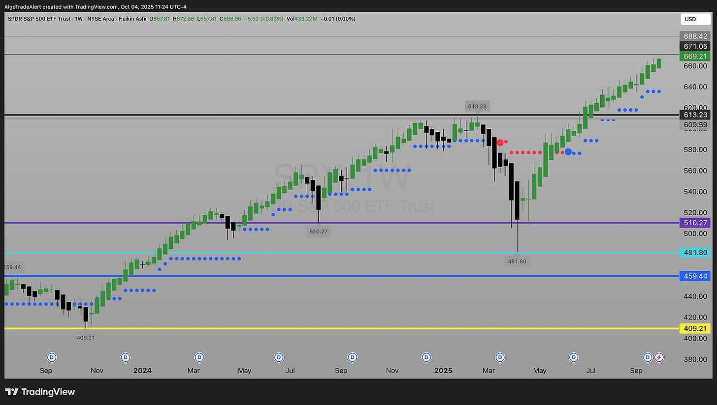The image size is (717, 405).
Task: Click the 380.00 price scale label
Action: pos(695,359)
